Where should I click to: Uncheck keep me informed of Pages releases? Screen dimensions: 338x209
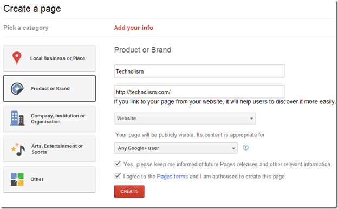click(118, 164)
